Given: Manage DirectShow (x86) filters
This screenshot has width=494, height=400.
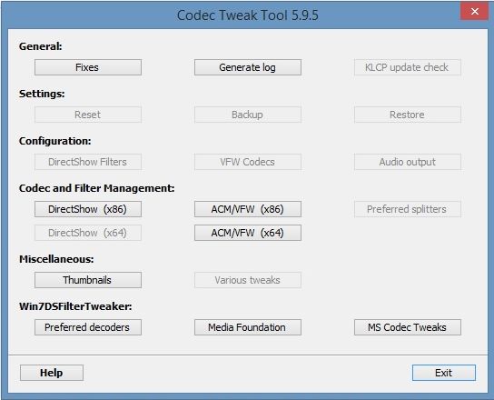Looking at the screenshot, I should tap(88, 209).
